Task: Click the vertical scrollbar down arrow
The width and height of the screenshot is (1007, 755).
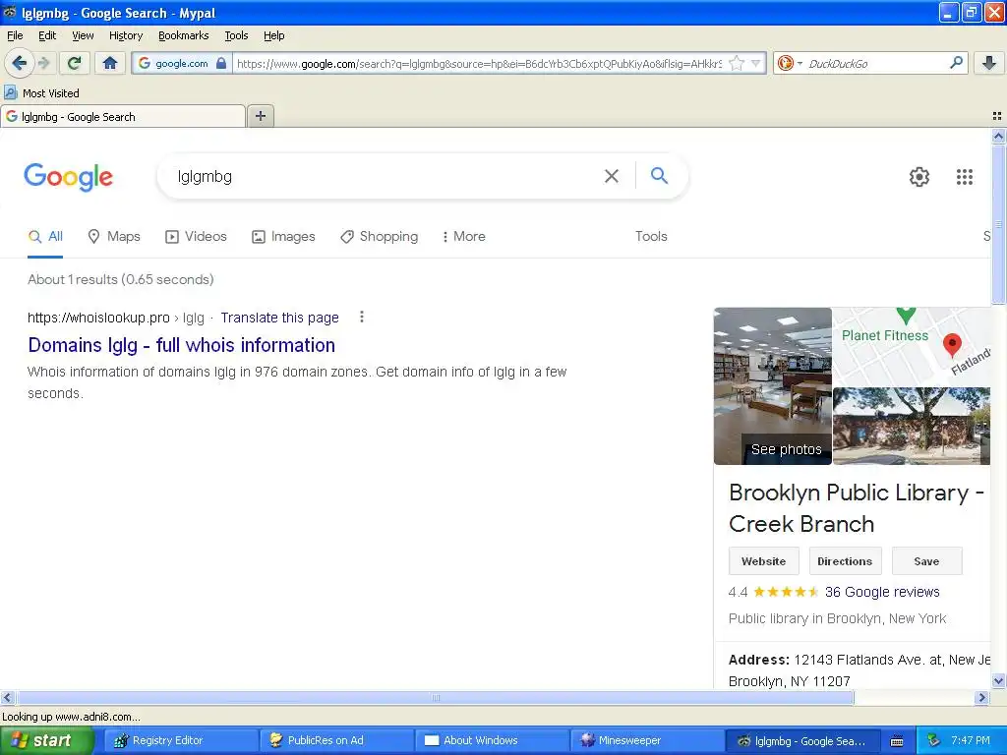Action: click(998, 681)
